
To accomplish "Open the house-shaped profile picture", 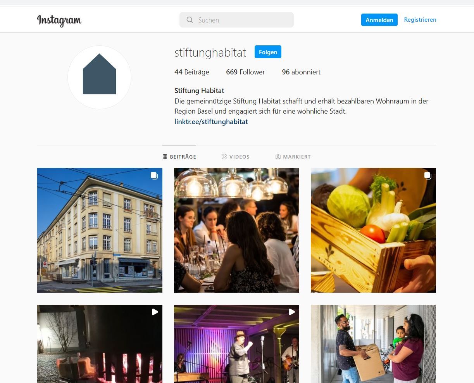I will click(x=99, y=77).
